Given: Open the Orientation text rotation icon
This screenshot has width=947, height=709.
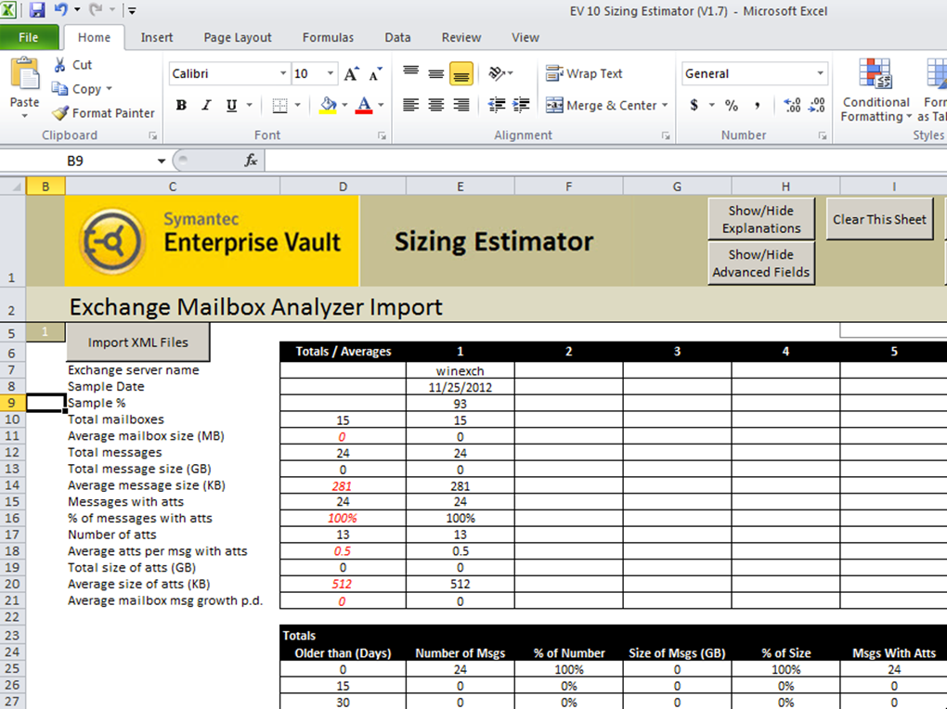Looking at the screenshot, I should click(x=500, y=73).
